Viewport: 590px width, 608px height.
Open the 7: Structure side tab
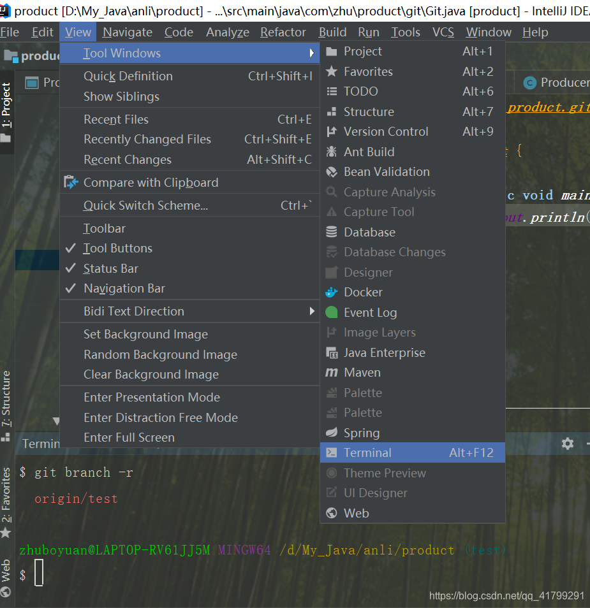click(6, 405)
